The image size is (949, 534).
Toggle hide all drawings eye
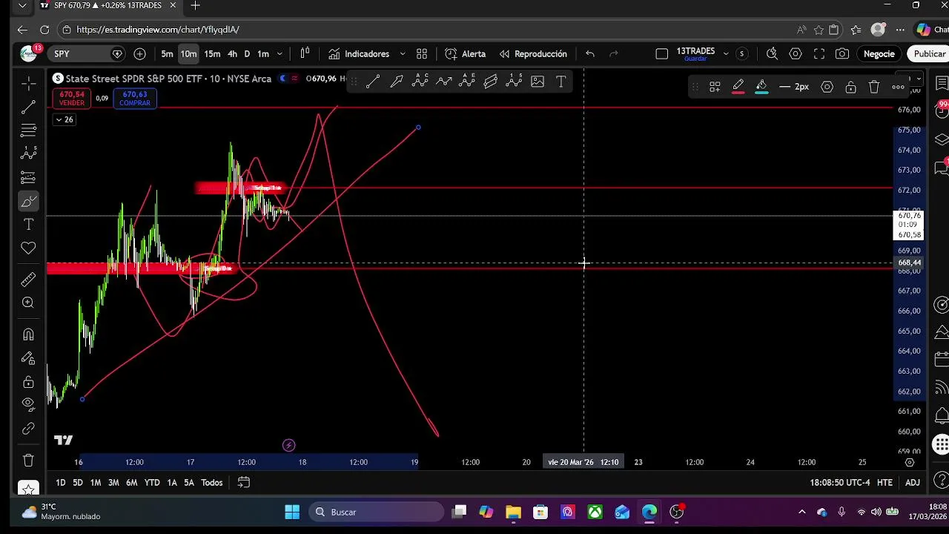pos(28,404)
